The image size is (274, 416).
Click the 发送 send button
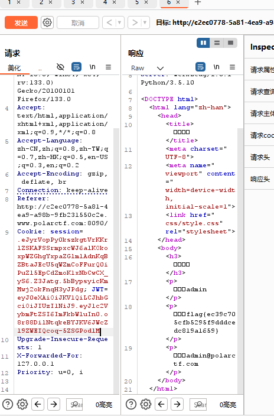click(x=21, y=23)
